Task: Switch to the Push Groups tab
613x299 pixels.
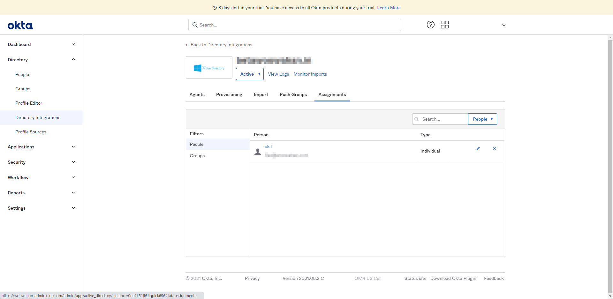Action: point(293,94)
